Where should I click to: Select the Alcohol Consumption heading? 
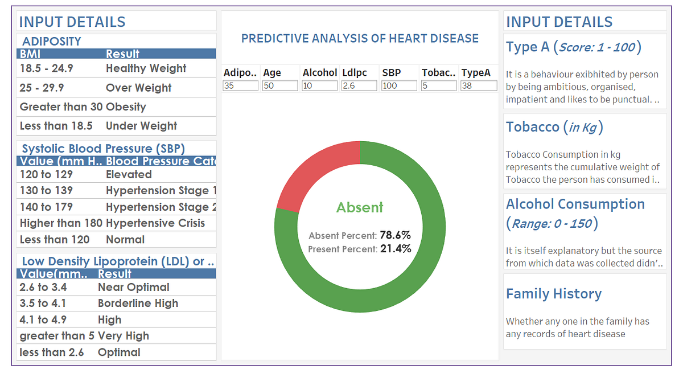click(575, 204)
